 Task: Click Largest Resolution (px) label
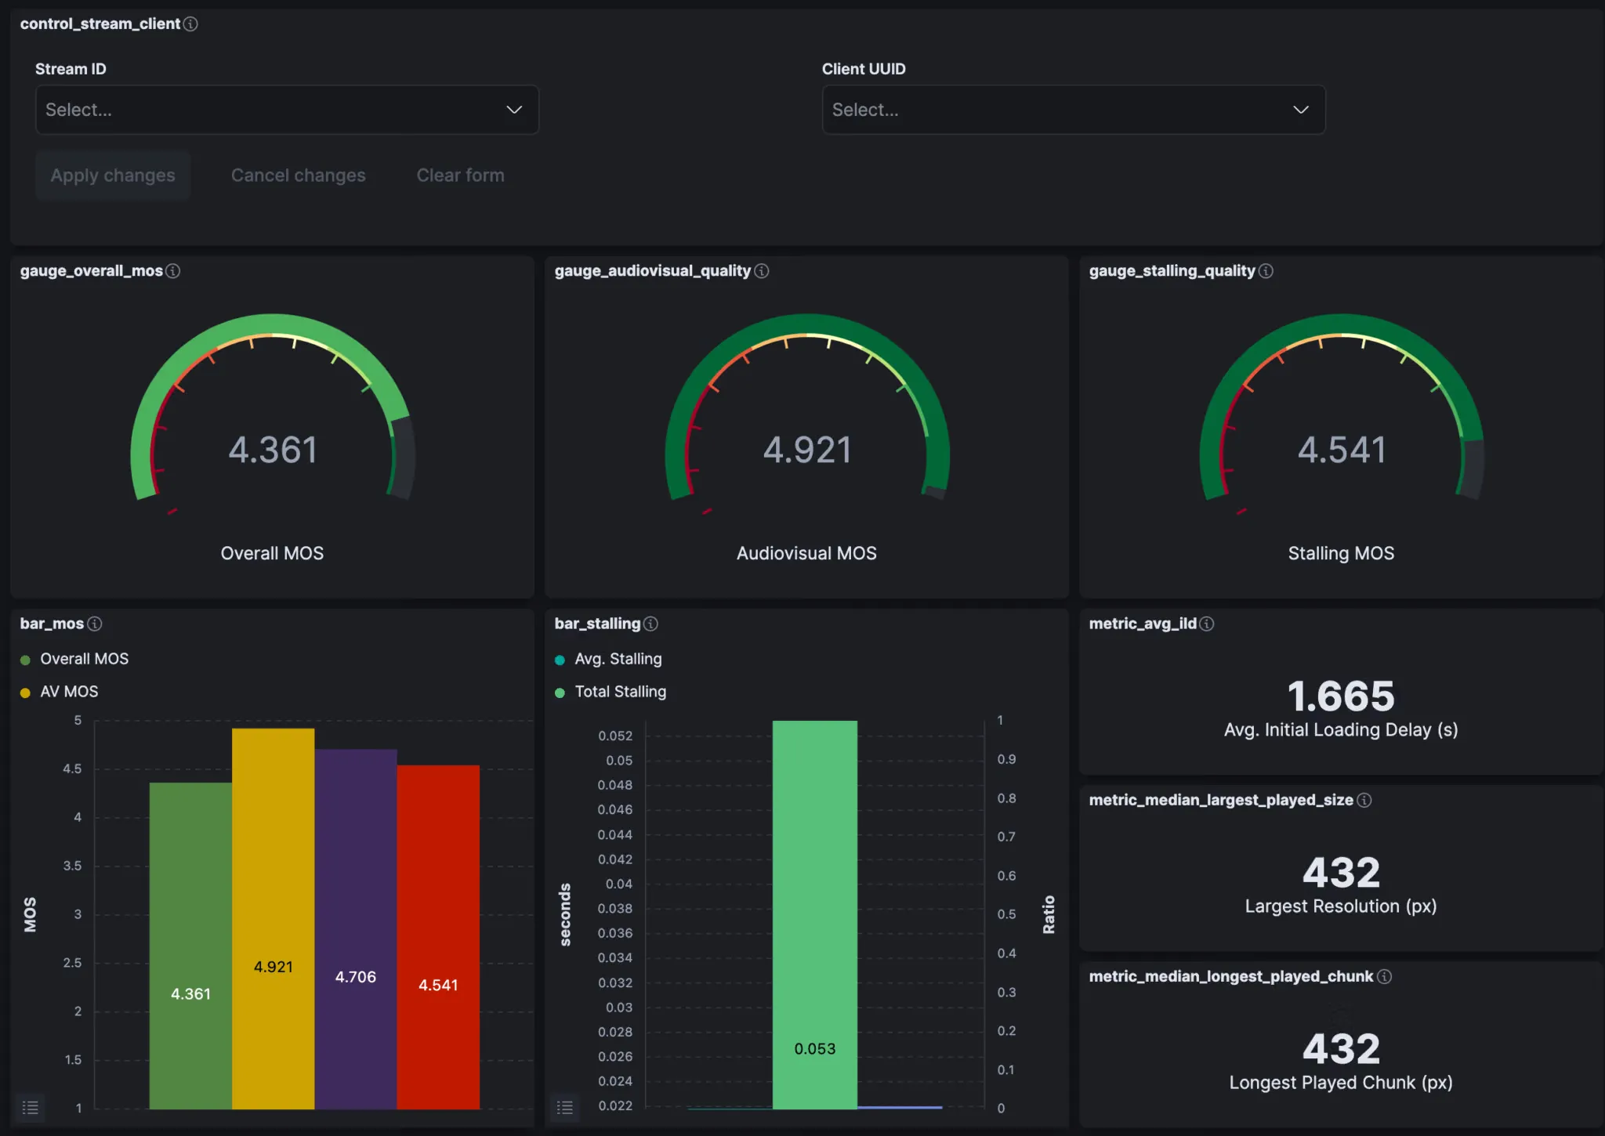coord(1341,906)
